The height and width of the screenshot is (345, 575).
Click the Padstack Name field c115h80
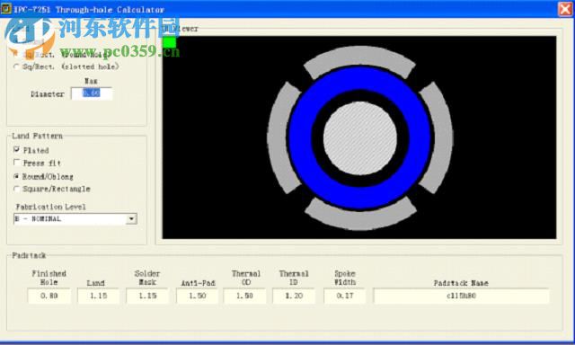click(x=461, y=296)
